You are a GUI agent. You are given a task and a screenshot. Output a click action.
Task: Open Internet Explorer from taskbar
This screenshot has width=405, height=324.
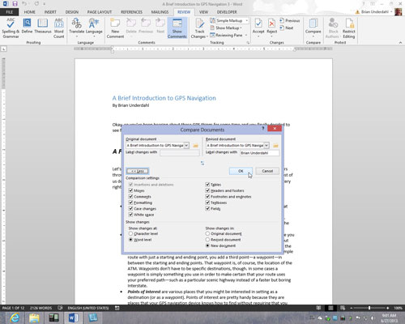[15, 318]
